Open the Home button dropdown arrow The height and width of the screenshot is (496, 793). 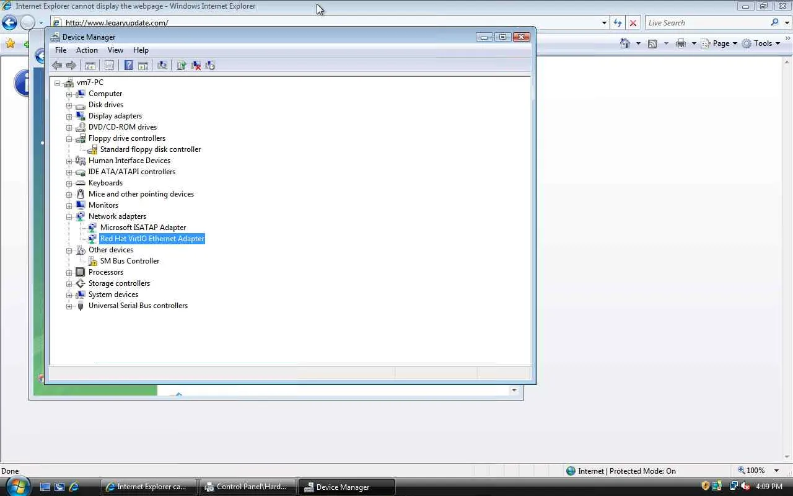(638, 43)
